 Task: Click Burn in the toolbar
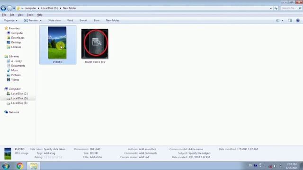pyautogui.click(x=97, y=20)
